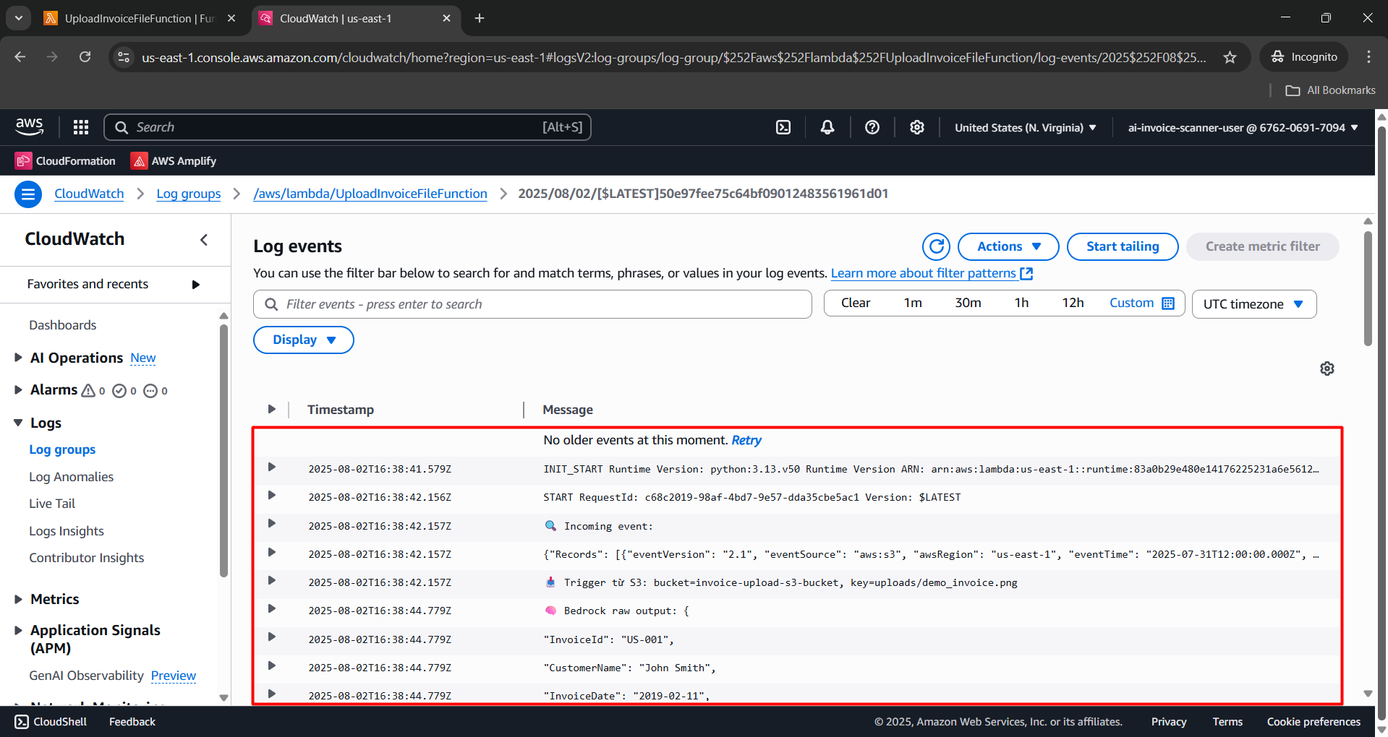The image size is (1388, 737).
Task: Click the Retry link for older events
Action: click(x=746, y=440)
